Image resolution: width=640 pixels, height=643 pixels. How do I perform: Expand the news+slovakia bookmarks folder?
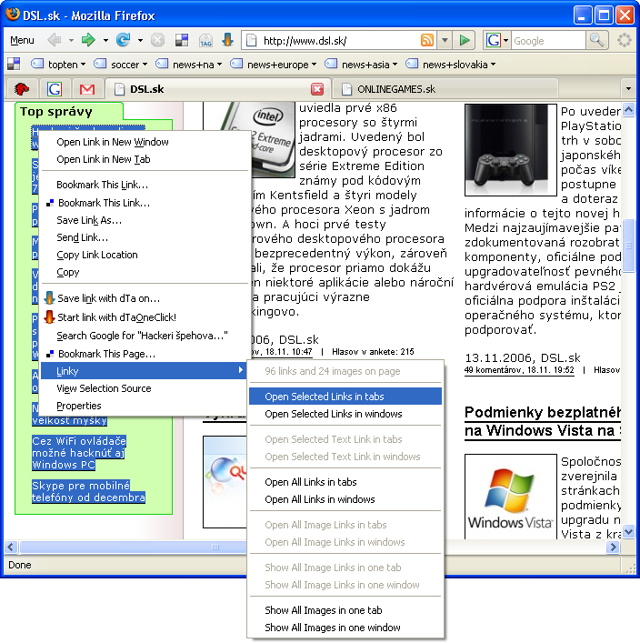(451, 65)
